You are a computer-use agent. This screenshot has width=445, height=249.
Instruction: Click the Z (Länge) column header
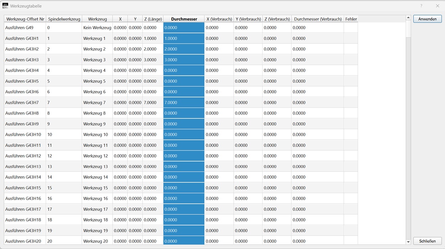tap(153, 19)
